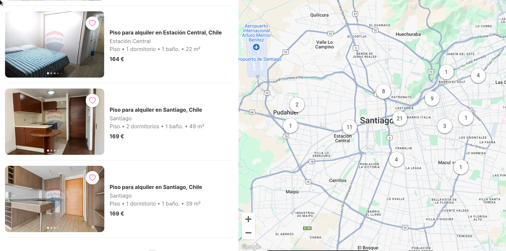The height and width of the screenshot is (251, 506).
Task: Click 'Huechuraba' label on the map
Action: click(408, 34)
